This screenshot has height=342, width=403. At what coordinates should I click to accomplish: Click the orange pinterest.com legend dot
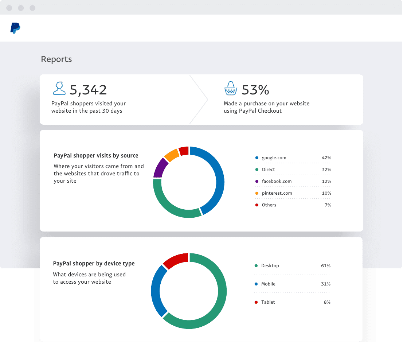[257, 193]
